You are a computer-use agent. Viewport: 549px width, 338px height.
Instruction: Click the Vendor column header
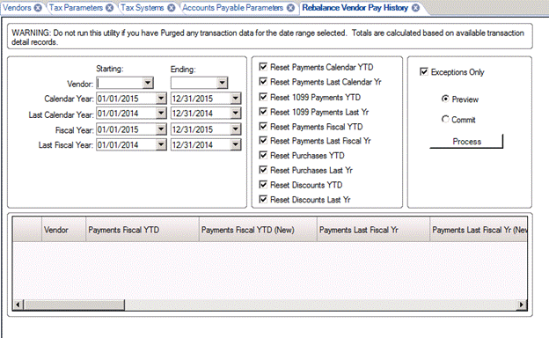[x=63, y=230]
